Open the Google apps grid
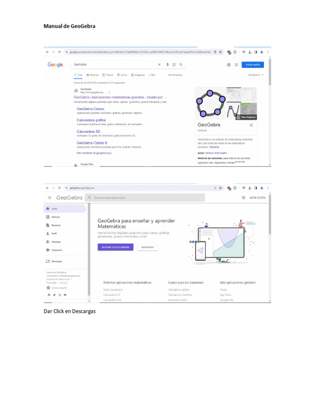Viewport: 315px width, 420px height. point(236,64)
